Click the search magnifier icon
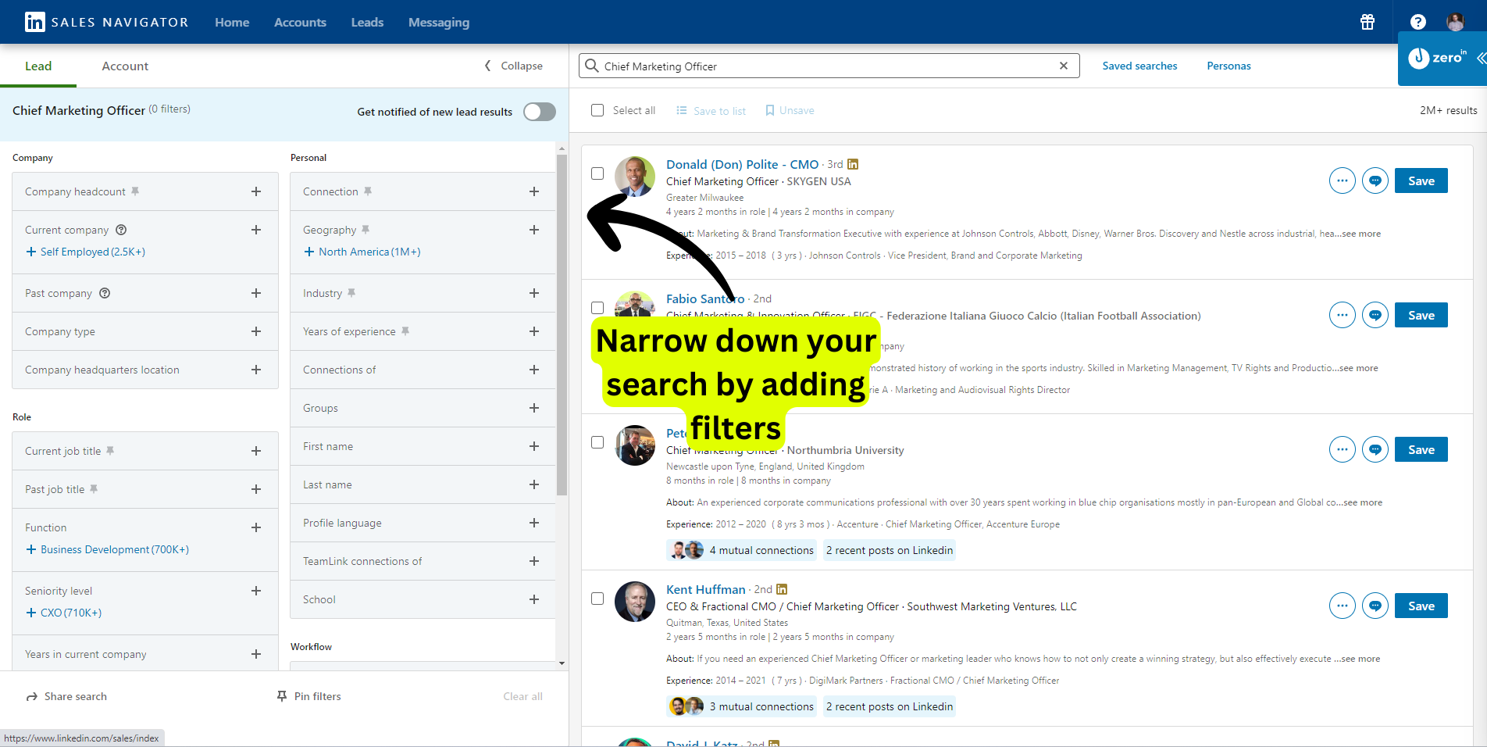 (592, 66)
